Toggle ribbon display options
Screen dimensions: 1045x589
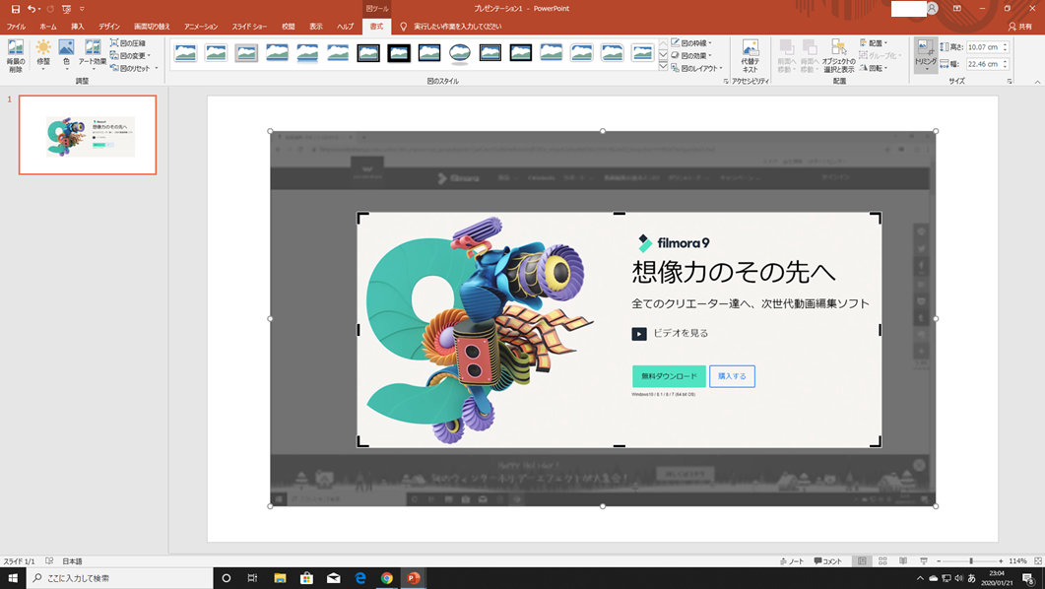[x=957, y=8]
